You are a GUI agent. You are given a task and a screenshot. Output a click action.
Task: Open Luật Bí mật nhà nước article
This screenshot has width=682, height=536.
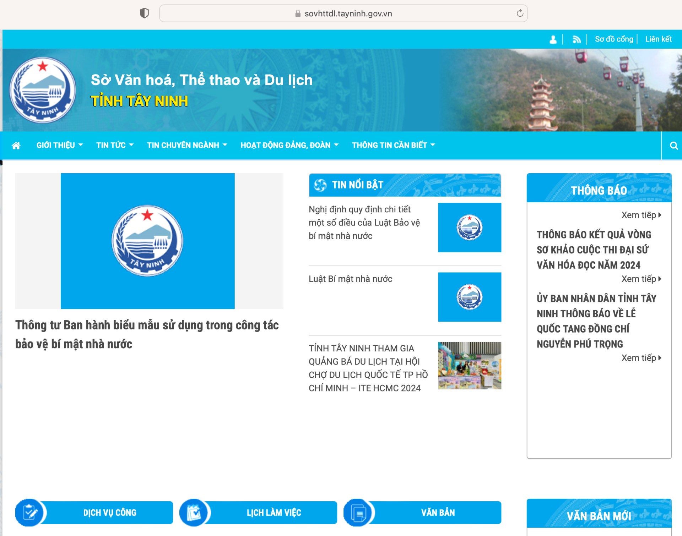(x=350, y=279)
